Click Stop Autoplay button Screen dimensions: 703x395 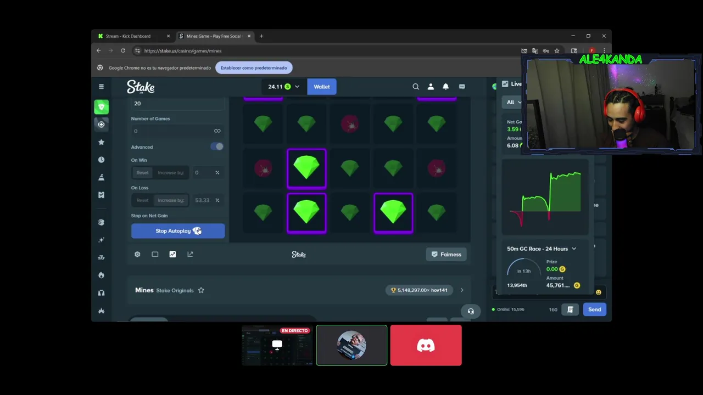pyautogui.click(x=178, y=231)
